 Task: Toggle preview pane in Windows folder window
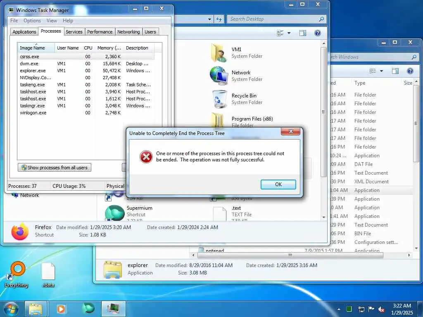[x=395, y=71]
